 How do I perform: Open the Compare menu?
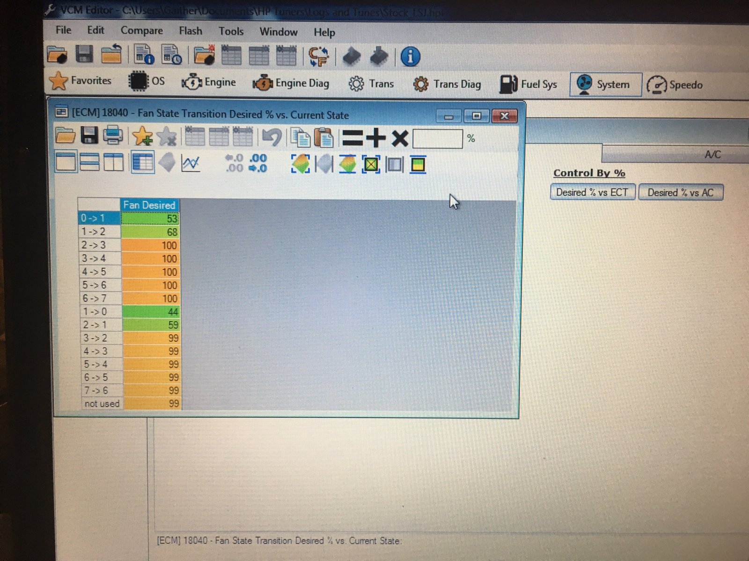tap(142, 31)
